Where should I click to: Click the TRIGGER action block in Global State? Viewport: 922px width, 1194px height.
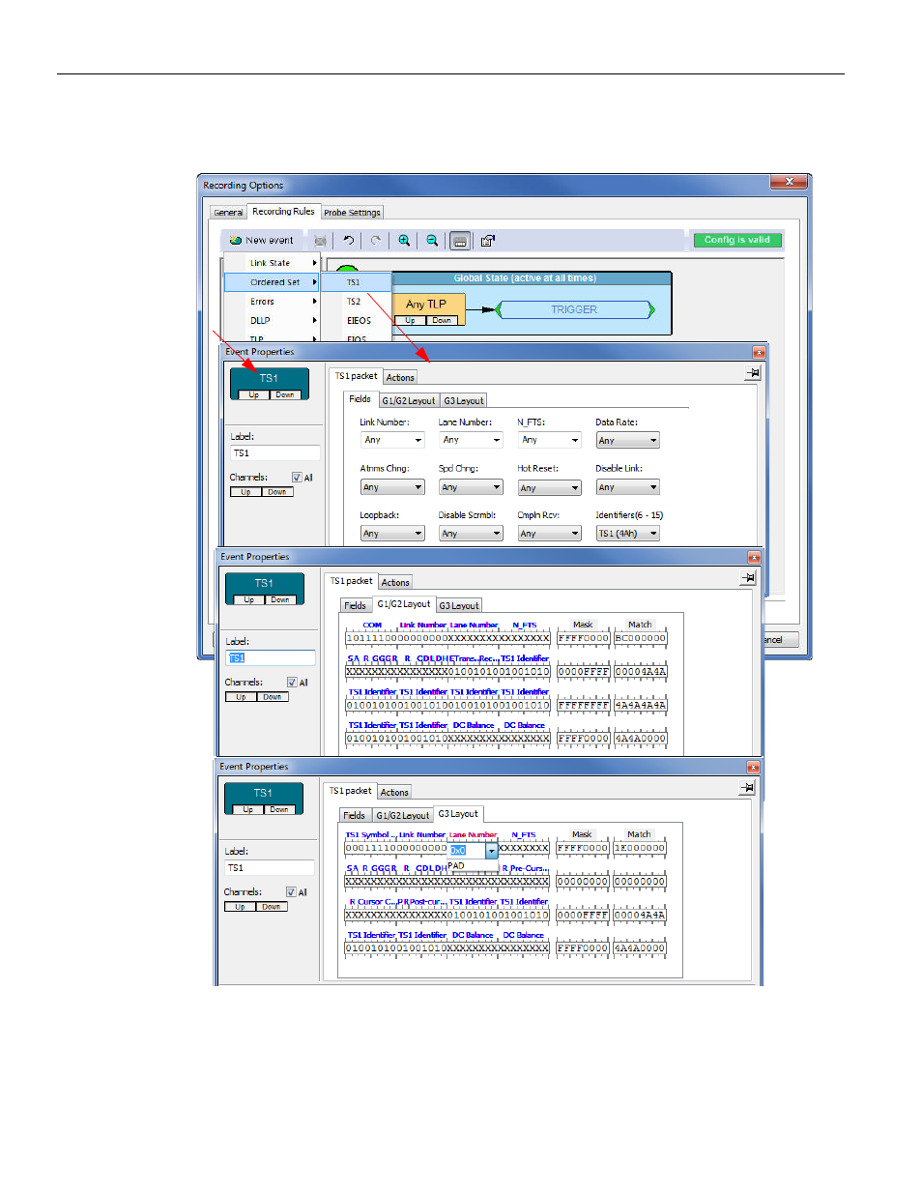[x=575, y=310]
